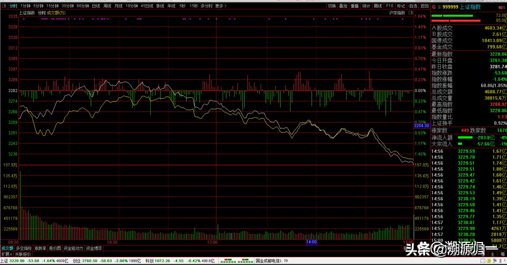Click the green 净流入额 bar
This screenshot has height=265, width=507.
[465, 138]
